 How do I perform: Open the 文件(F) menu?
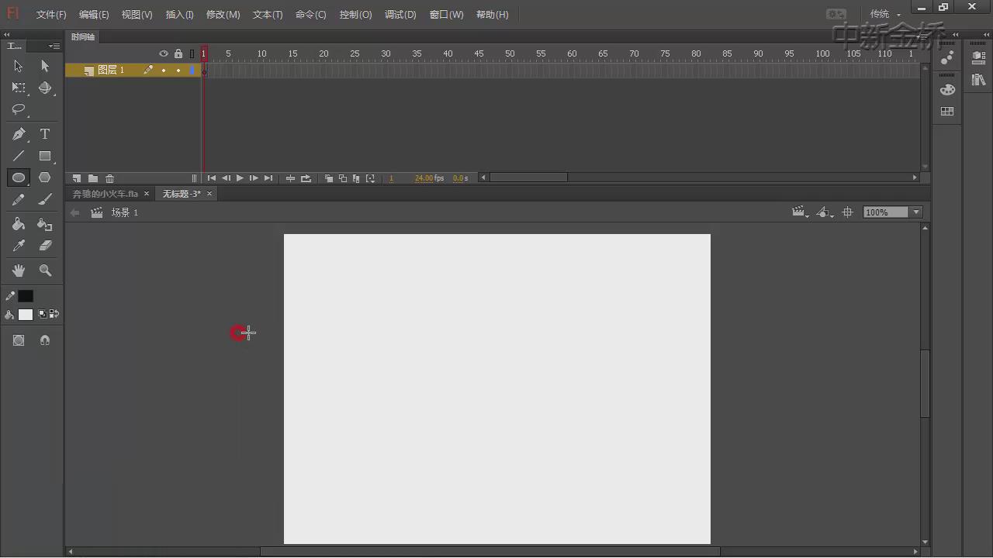pyautogui.click(x=51, y=15)
